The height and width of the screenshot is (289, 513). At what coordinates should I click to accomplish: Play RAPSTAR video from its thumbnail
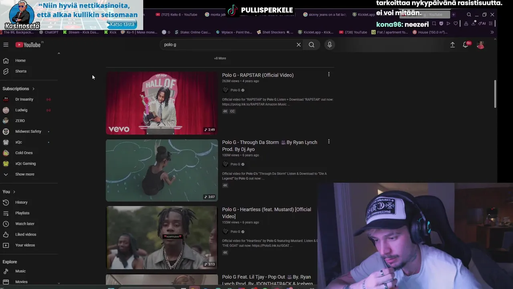[x=162, y=103]
